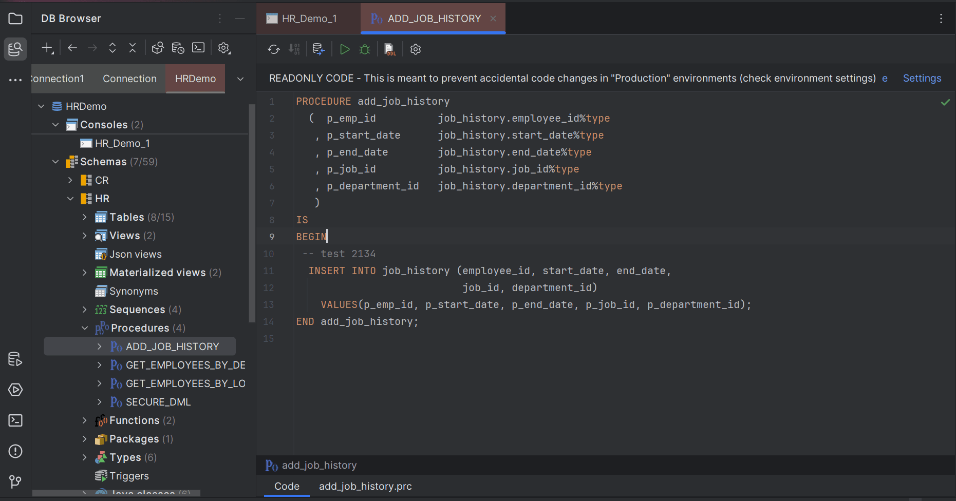Close the ADD_JOB_HISTORY editor tab

point(493,18)
